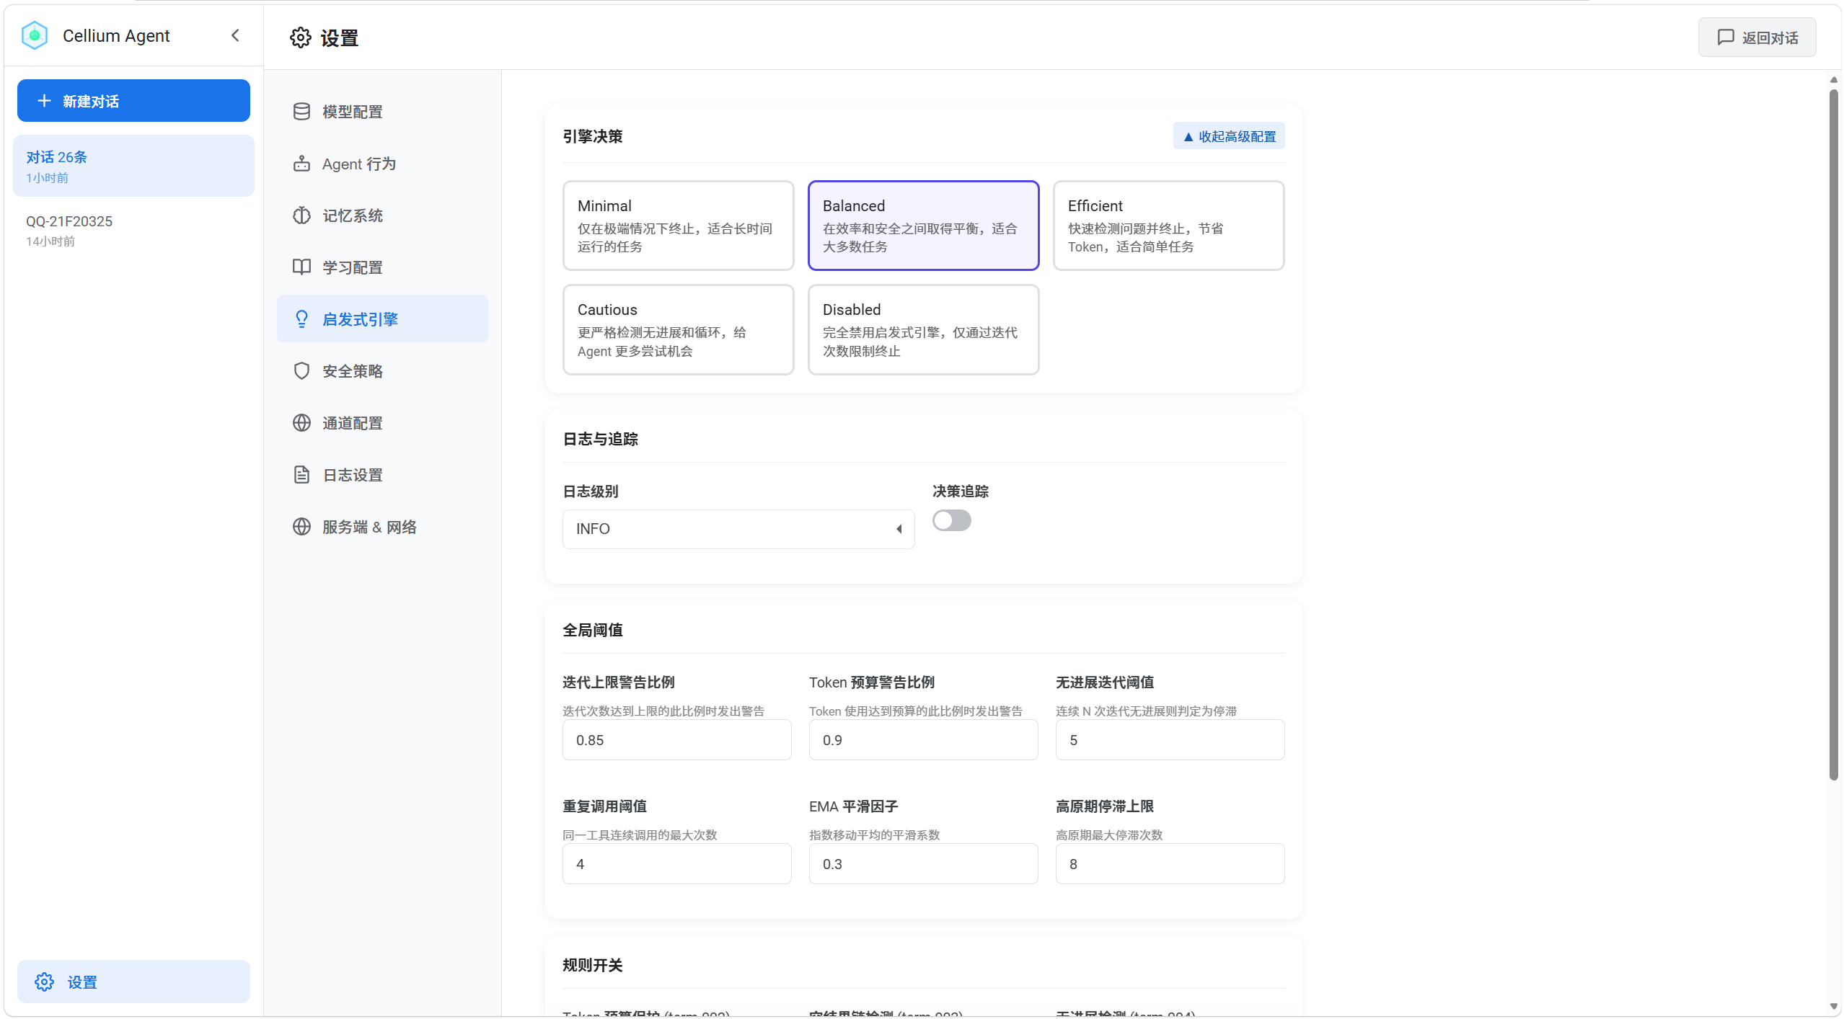Click 返回对话 to return to chat
Viewport: 1844px width, 1019px height.
coord(1757,37)
